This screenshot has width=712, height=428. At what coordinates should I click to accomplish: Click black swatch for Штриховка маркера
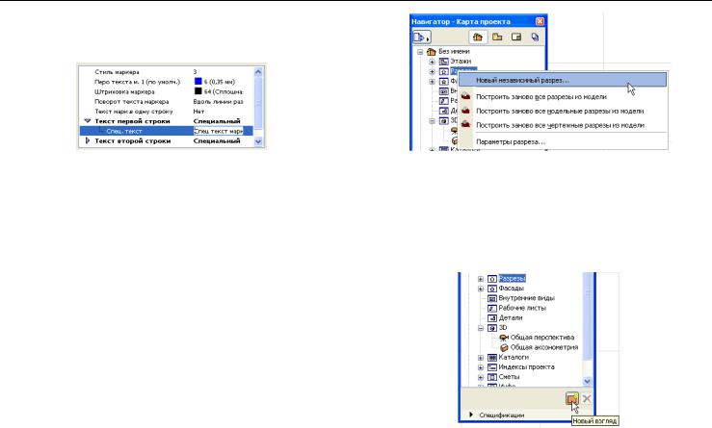(x=198, y=91)
